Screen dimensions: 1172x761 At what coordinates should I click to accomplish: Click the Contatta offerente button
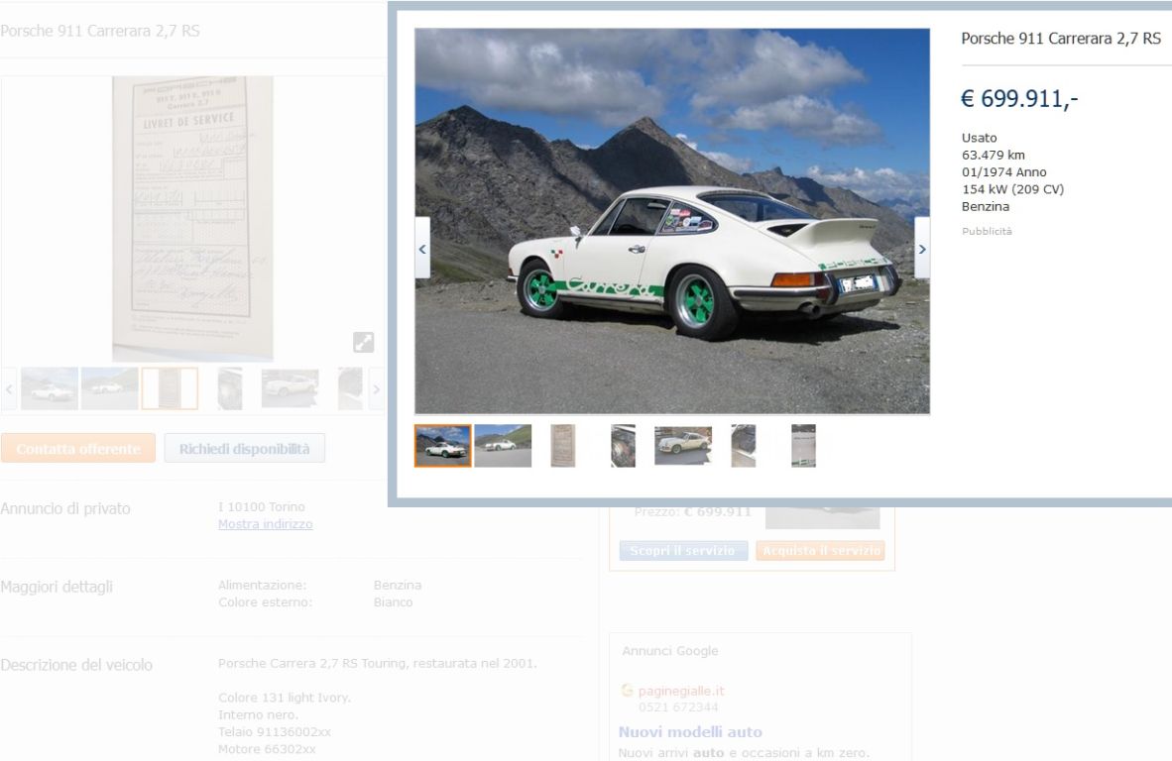[x=78, y=448]
